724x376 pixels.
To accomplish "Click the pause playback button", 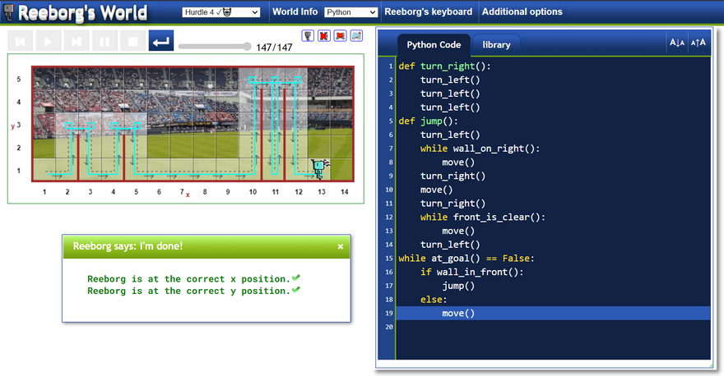I will (104, 41).
